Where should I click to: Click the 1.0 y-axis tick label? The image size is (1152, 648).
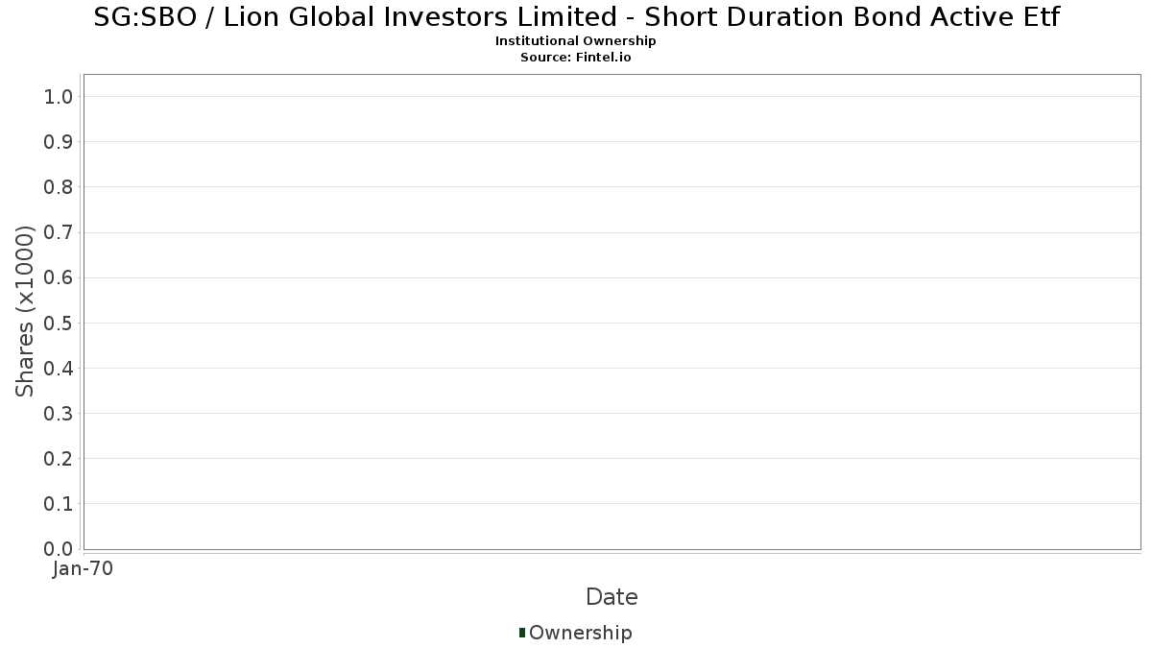pos(59,96)
